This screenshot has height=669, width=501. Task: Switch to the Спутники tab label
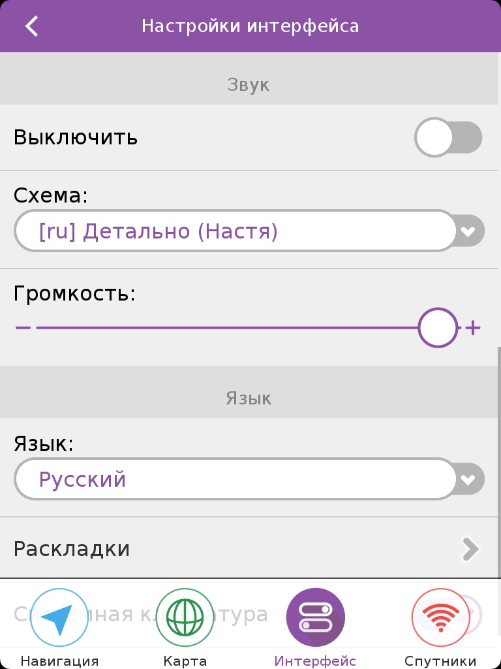(x=440, y=661)
